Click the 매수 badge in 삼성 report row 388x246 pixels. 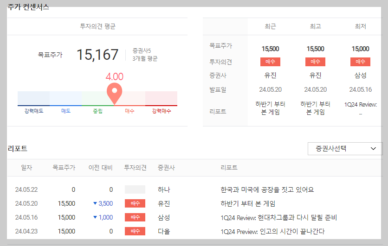[x=135, y=217]
